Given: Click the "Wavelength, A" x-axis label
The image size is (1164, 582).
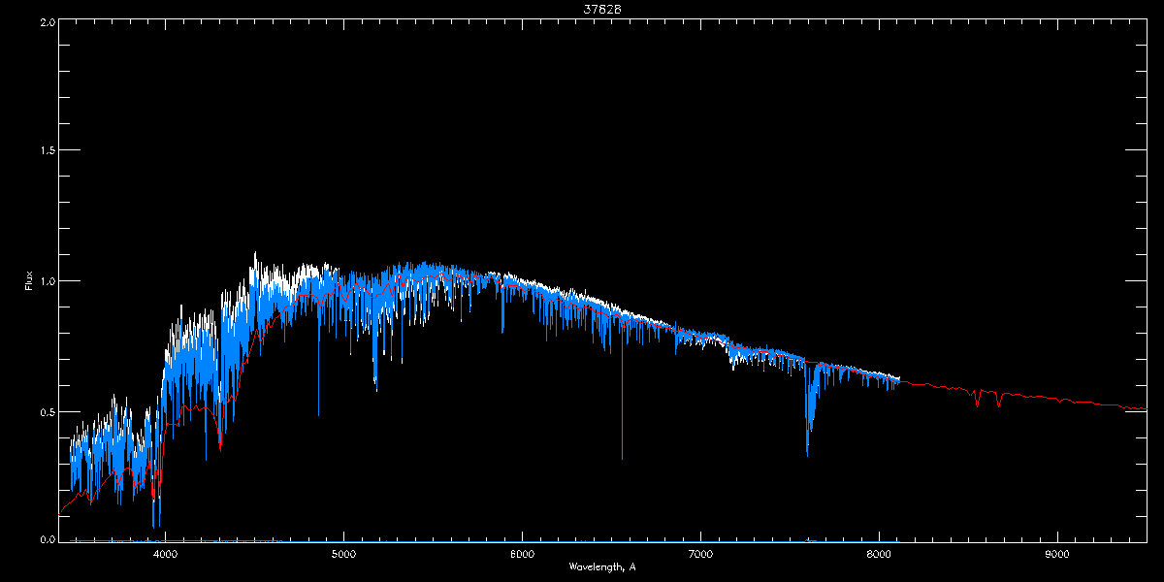Looking at the screenshot, I should pos(602,566).
